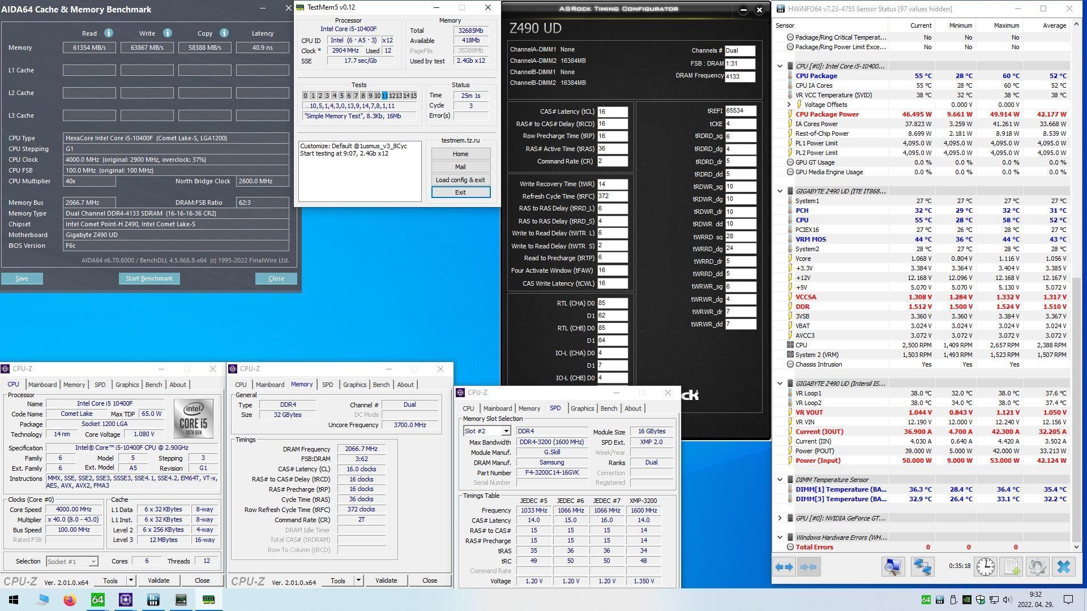Open HWiNFO settings gear icon
Image resolution: width=1087 pixels, height=611 pixels.
pos(1038,567)
